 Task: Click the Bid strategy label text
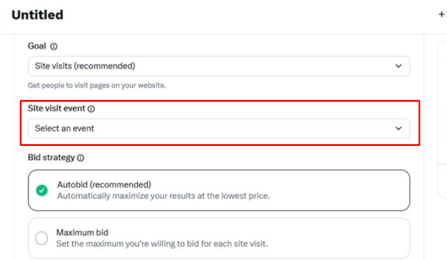click(51, 158)
